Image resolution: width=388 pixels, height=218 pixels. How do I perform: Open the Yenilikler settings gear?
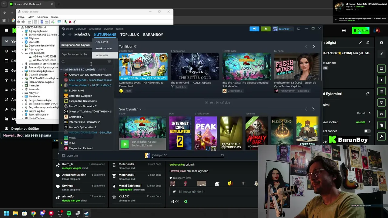pos(135,46)
